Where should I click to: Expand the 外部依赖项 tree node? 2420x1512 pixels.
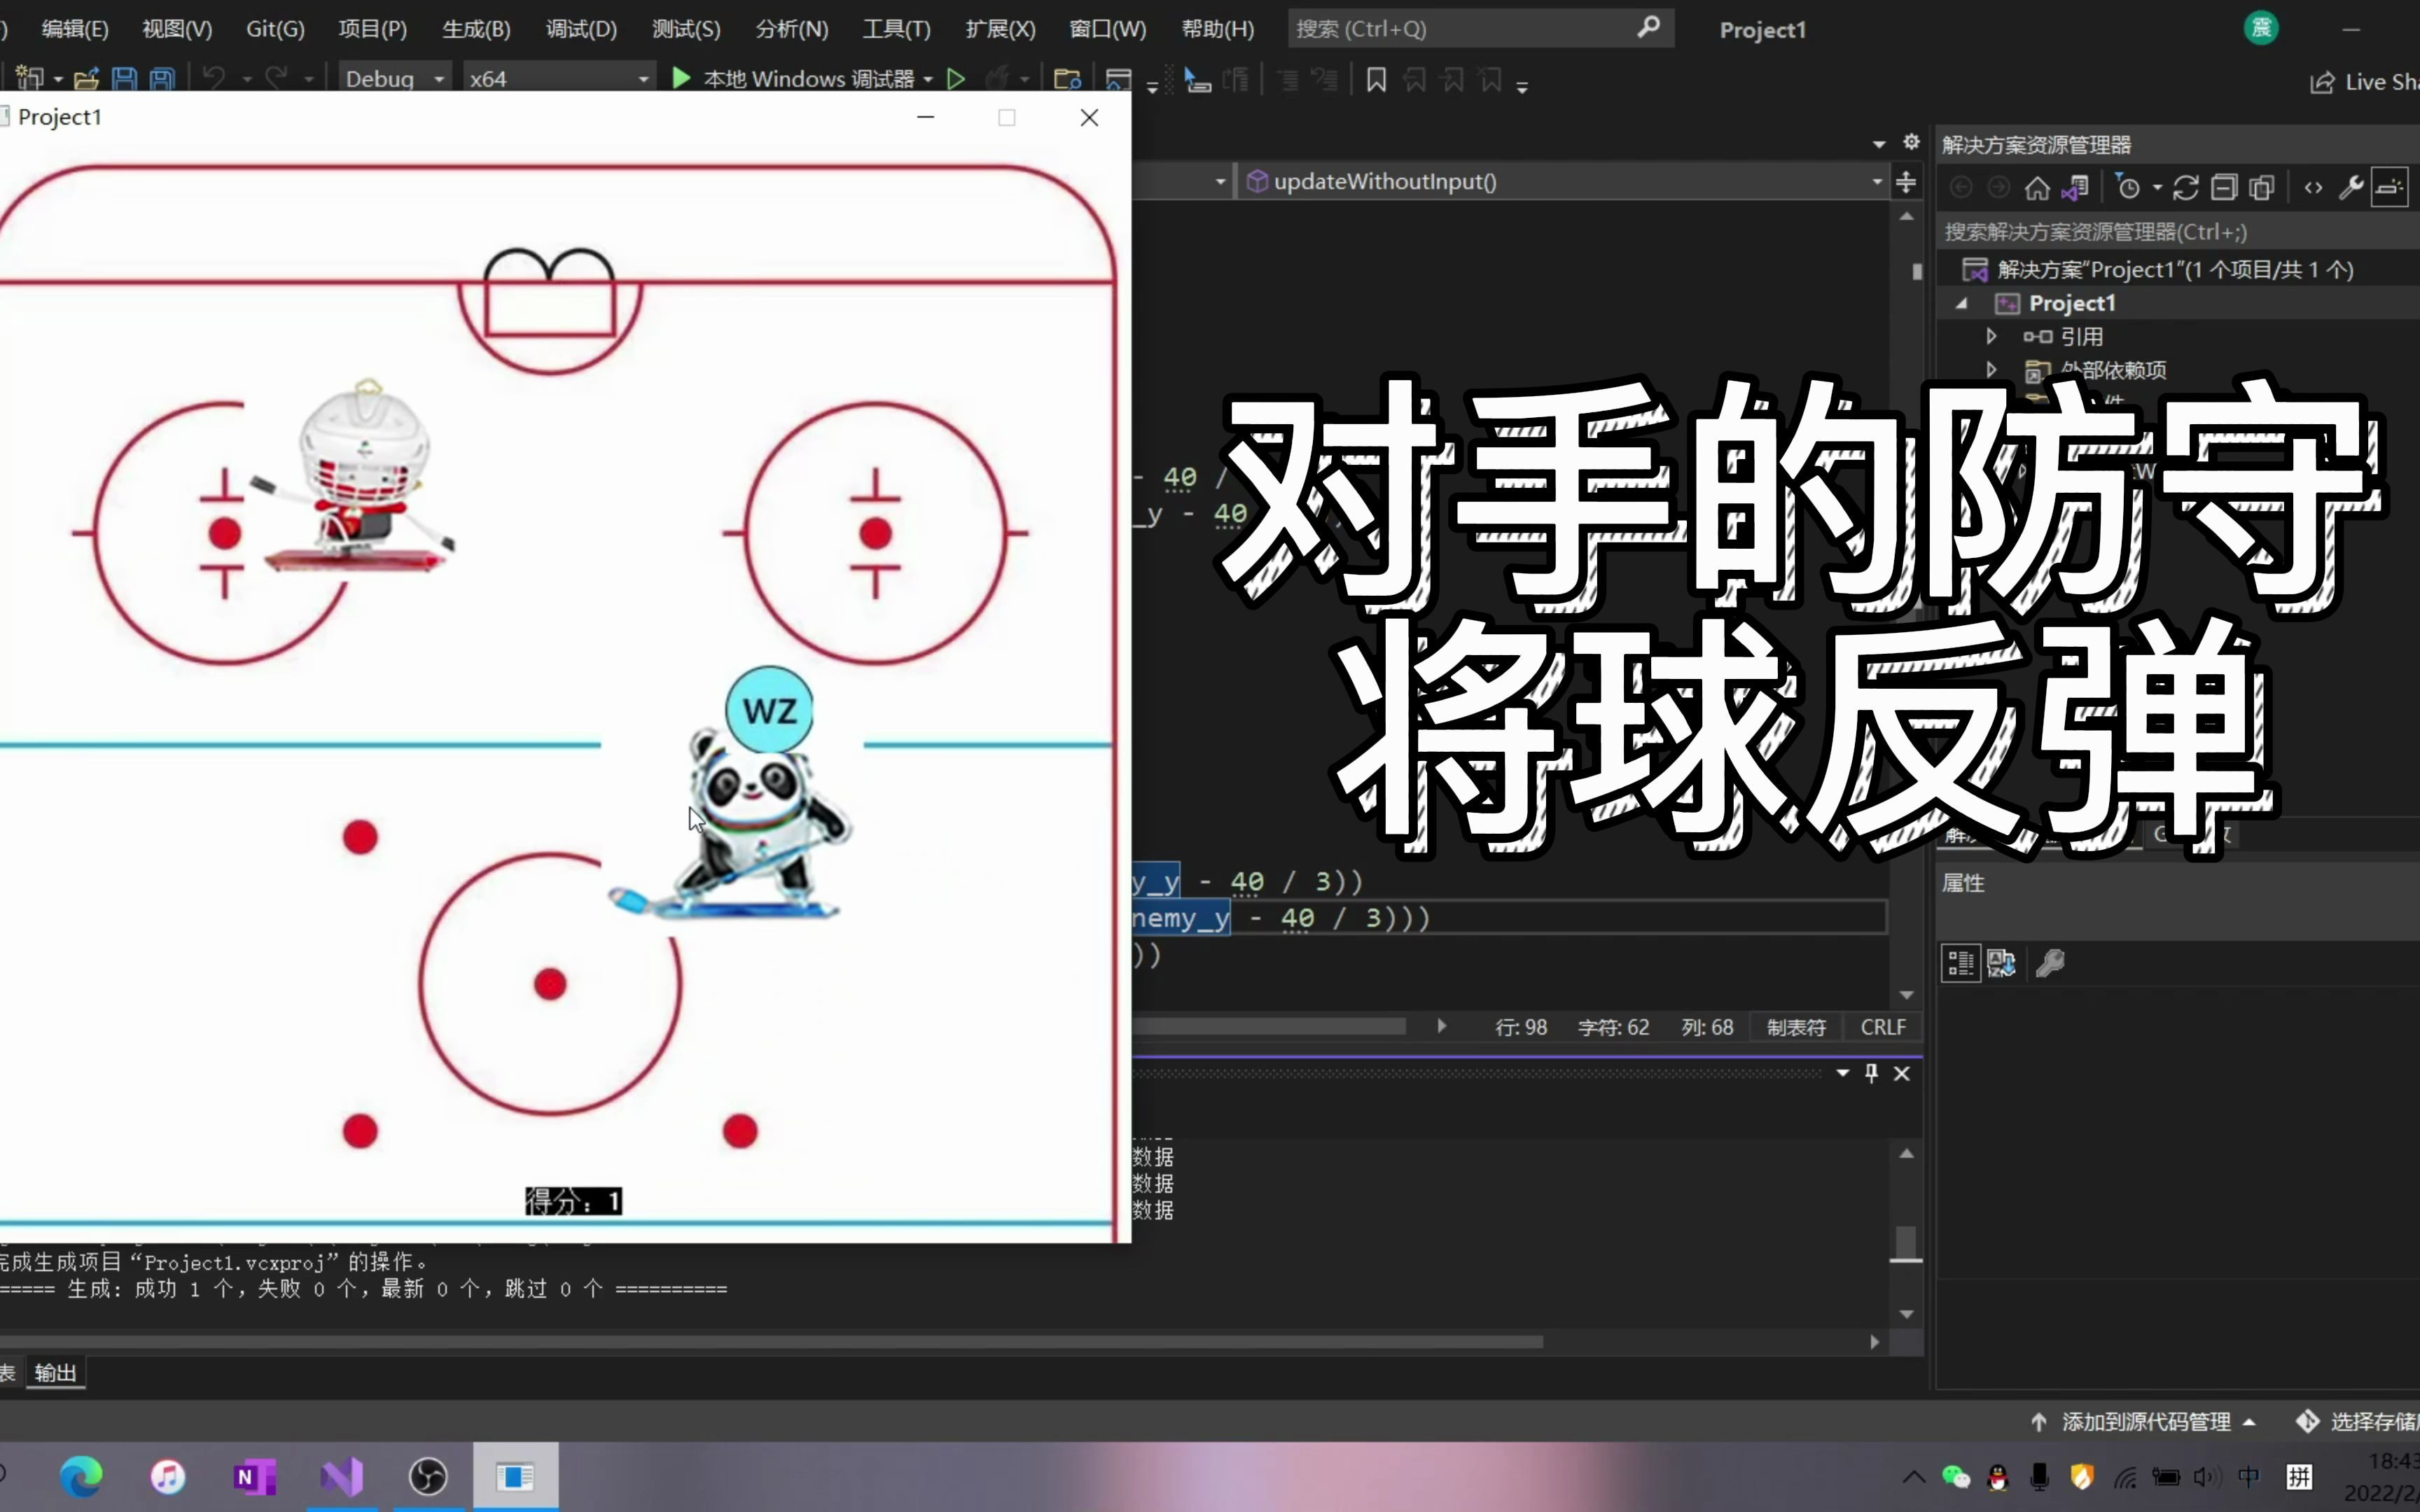(x=1990, y=370)
